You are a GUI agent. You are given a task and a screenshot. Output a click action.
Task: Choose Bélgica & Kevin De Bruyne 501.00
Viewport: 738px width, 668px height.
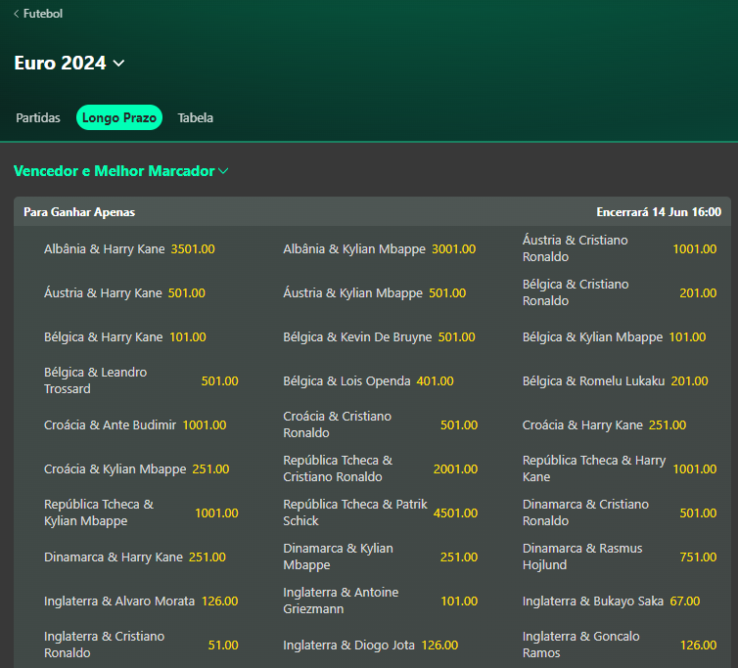[x=456, y=337]
